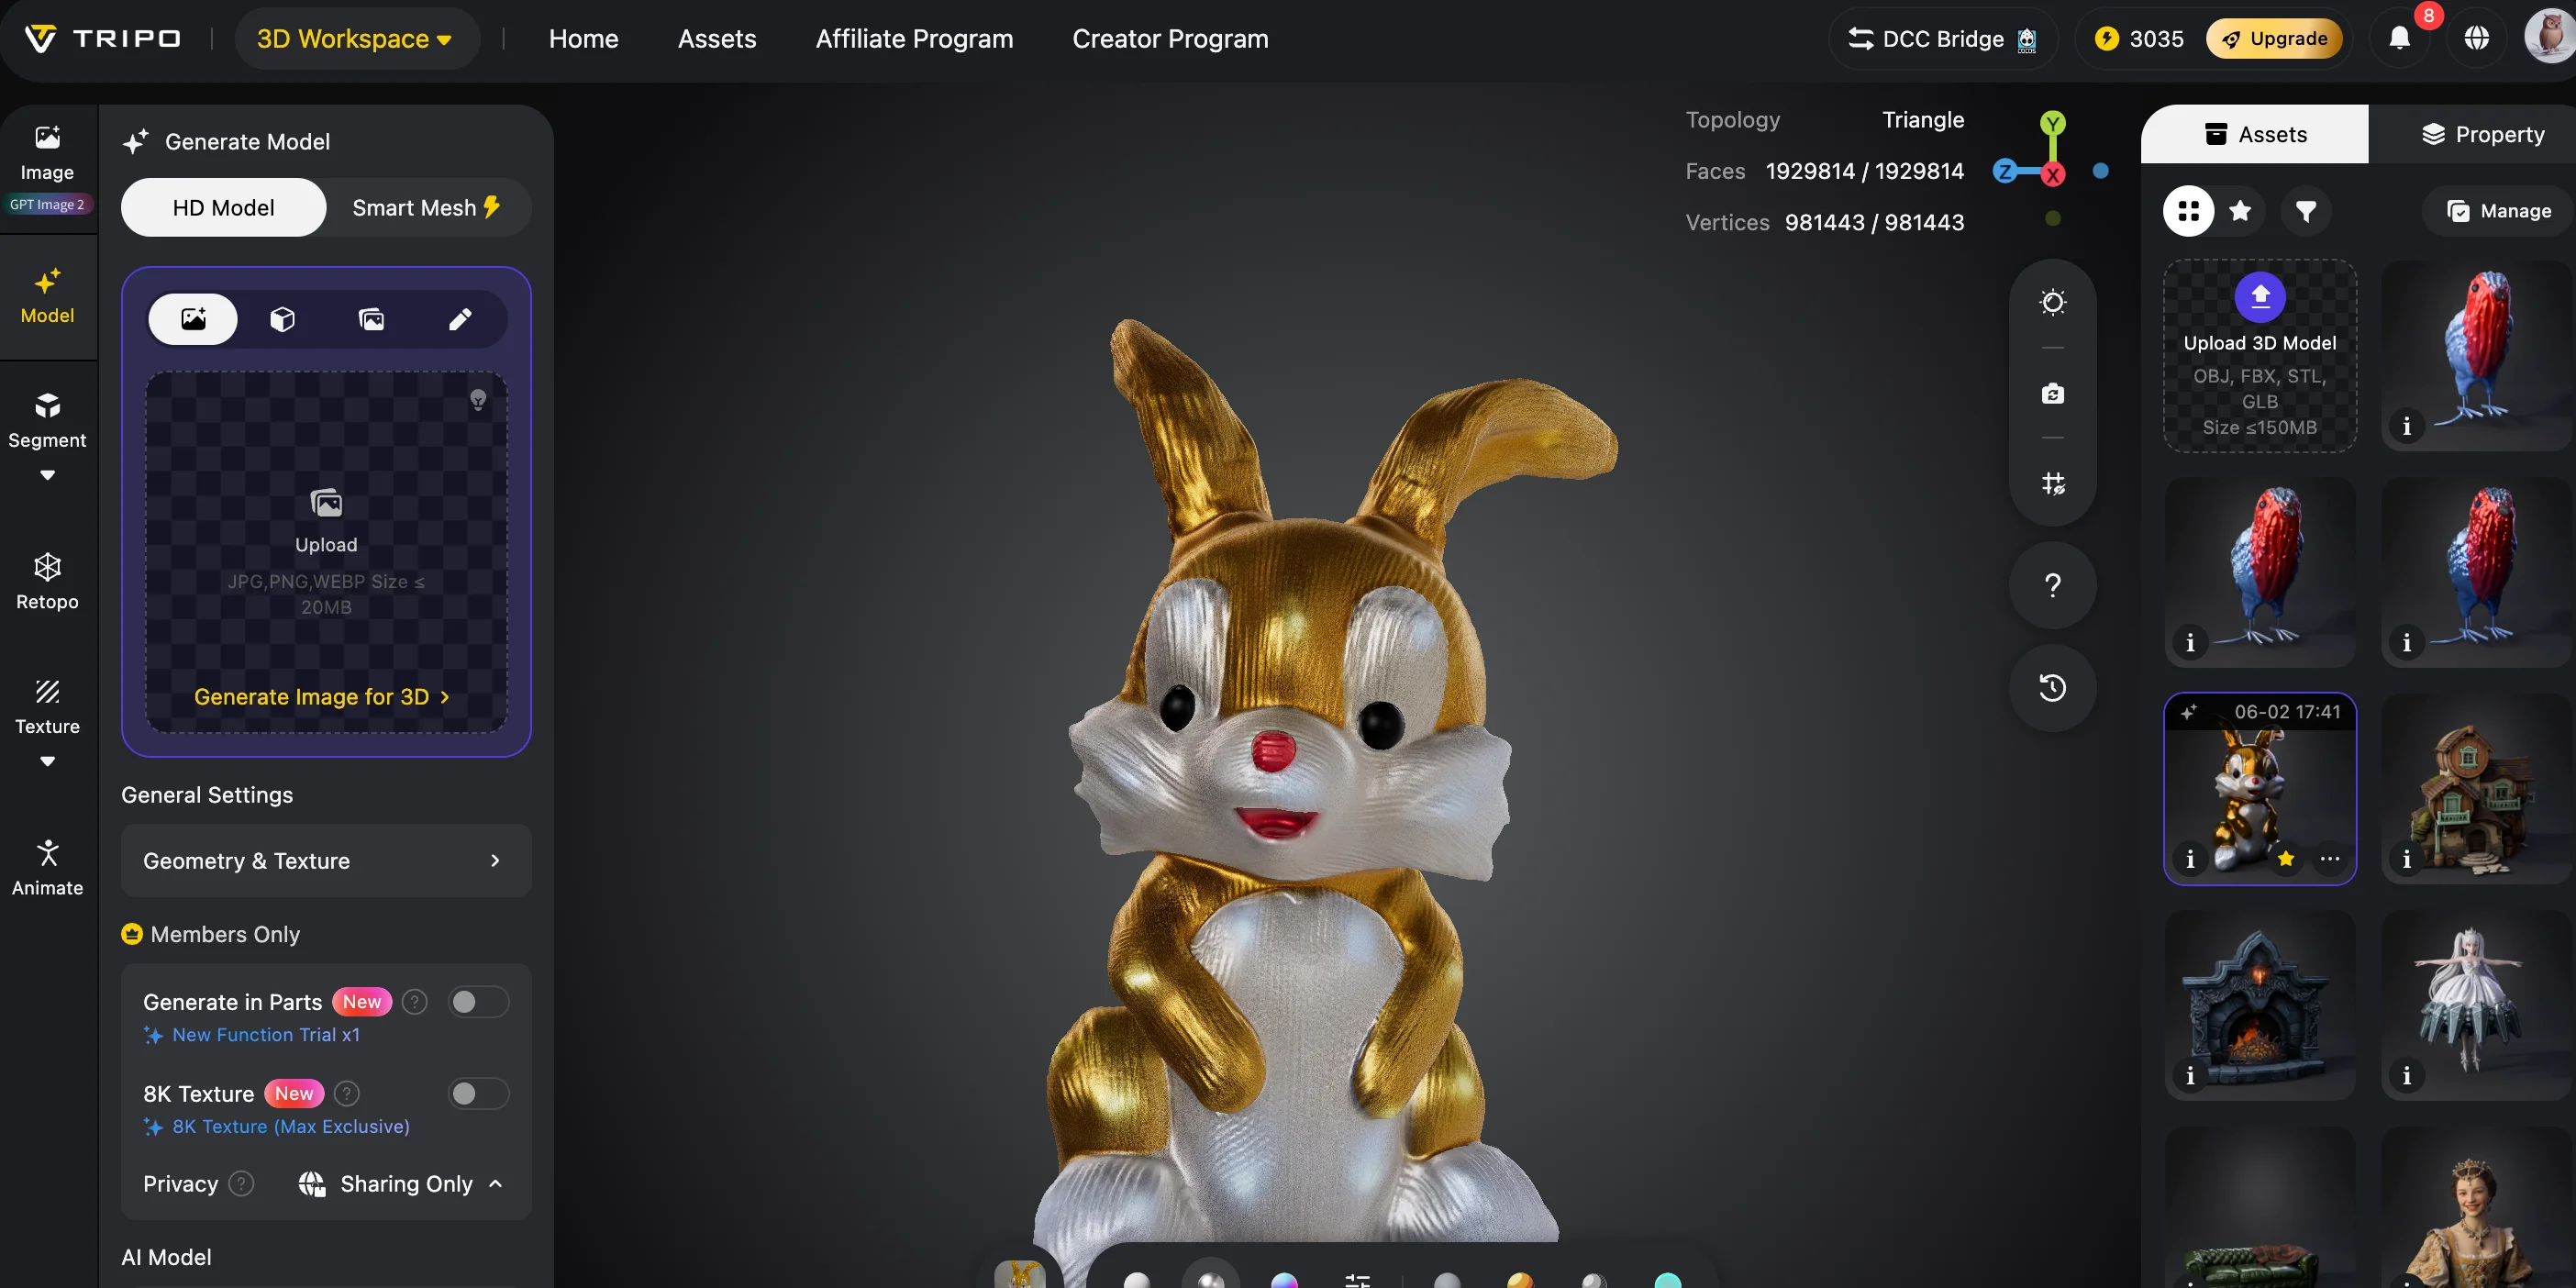The height and width of the screenshot is (1288, 2576).
Task: Open help for Generate in Parts
Action: coord(414,1002)
